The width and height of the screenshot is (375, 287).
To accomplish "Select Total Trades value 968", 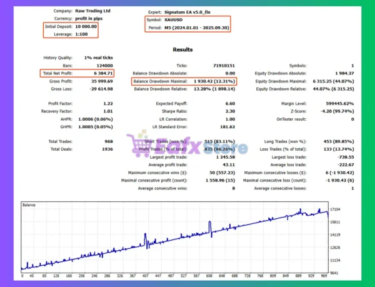I will [x=109, y=141].
